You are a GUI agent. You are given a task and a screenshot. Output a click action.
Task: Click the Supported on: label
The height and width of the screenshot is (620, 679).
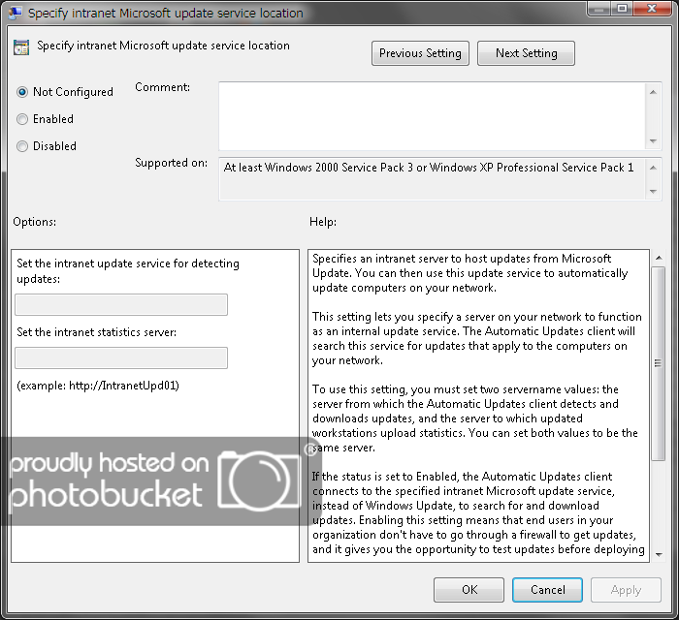tap(171, 163)
